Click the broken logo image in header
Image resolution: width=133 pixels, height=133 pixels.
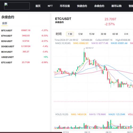17,6
